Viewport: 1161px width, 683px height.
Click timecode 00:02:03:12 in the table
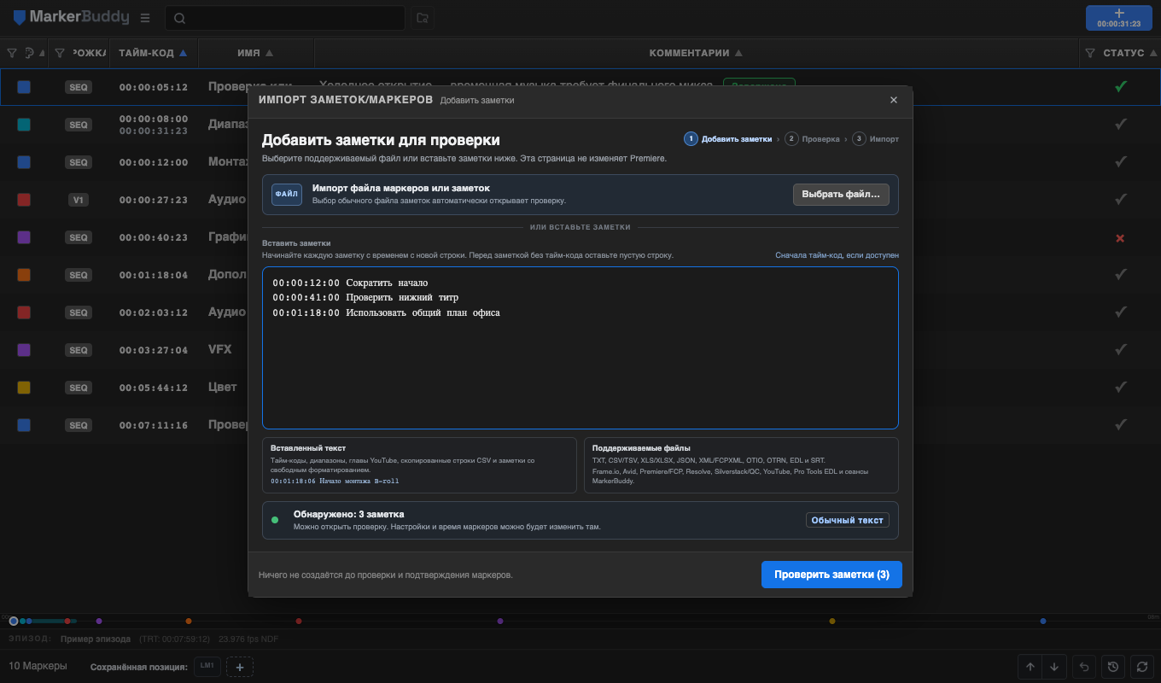(x=154, y=312)
